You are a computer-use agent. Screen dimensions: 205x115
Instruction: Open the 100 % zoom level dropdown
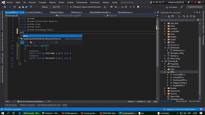[9, 102]
